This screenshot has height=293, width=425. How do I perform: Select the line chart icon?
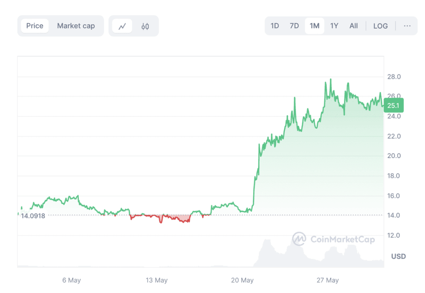[x=122, y=26]
